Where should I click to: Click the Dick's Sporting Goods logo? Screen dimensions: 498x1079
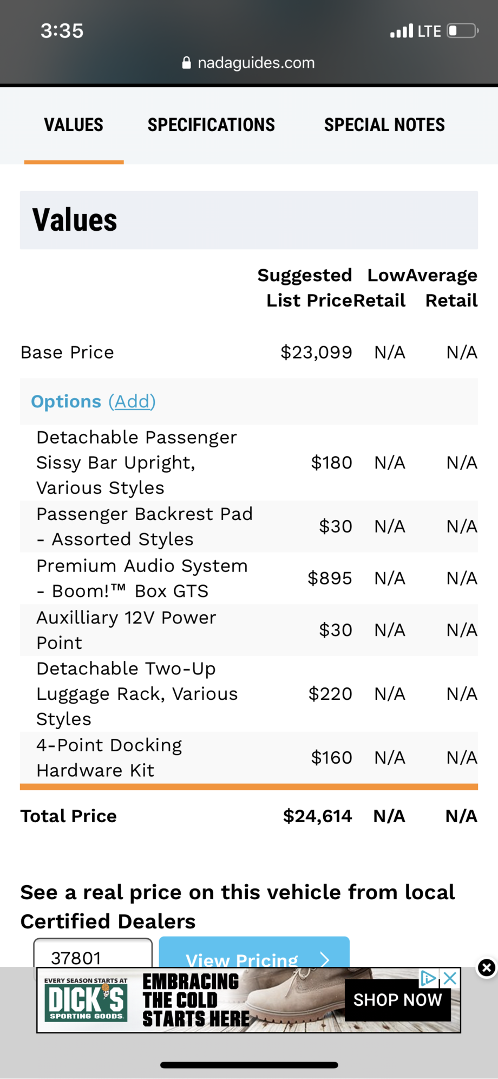pos(86,1000)
